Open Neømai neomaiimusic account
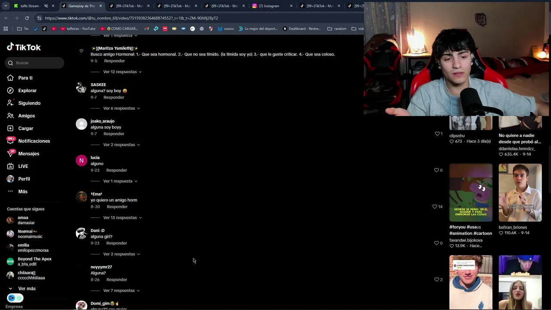This screenshot has height=310, width=551. pos(25,234)
